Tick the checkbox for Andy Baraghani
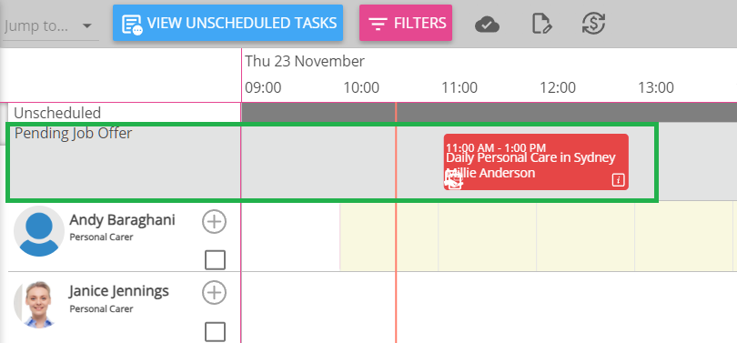 pyautogui.click(x=216, y=260)
